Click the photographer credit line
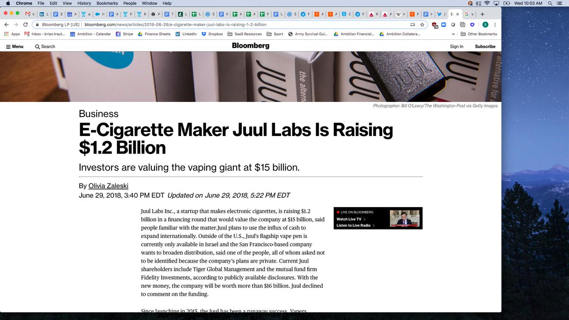Screen dimensions: 569x320 click(x=435, y=106)
